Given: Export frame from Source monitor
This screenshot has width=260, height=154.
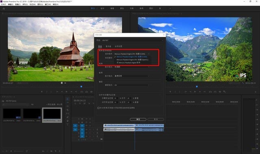Looking at the screenshot, I should point(91,92).
